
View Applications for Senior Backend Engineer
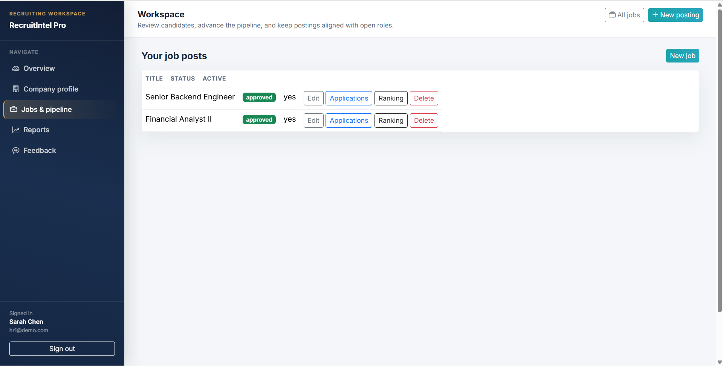click(349, 98)
